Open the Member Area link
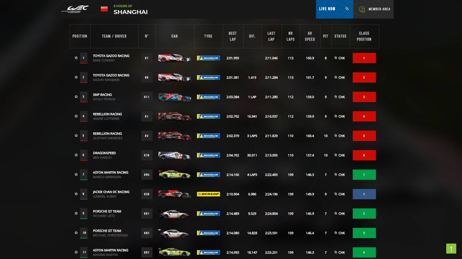 (x=373, y=9)
